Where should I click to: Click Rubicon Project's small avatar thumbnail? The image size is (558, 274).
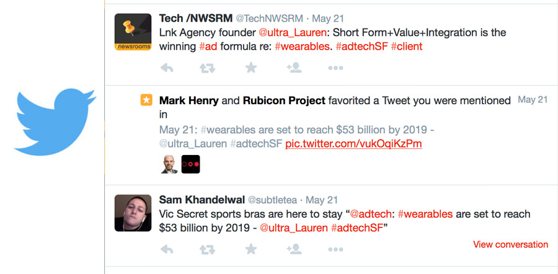point(190,164)
